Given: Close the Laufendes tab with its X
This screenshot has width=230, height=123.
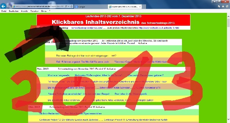Looking at the screenshot, I should 140,7.
